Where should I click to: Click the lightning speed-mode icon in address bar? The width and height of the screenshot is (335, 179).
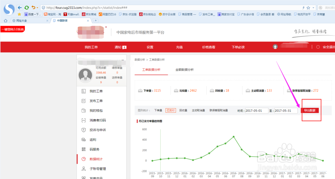coord(304,8)
